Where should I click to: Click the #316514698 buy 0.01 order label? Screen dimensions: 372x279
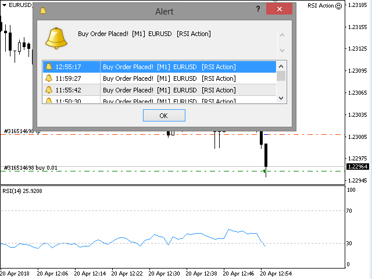[31, 168]
